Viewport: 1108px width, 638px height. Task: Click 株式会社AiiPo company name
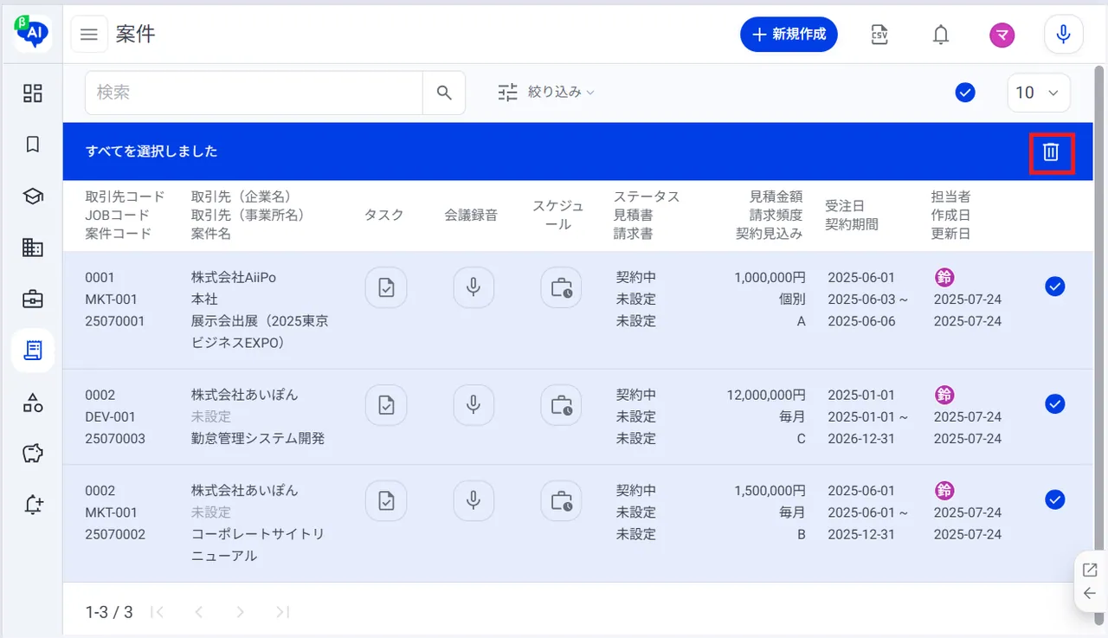point(234,278)
